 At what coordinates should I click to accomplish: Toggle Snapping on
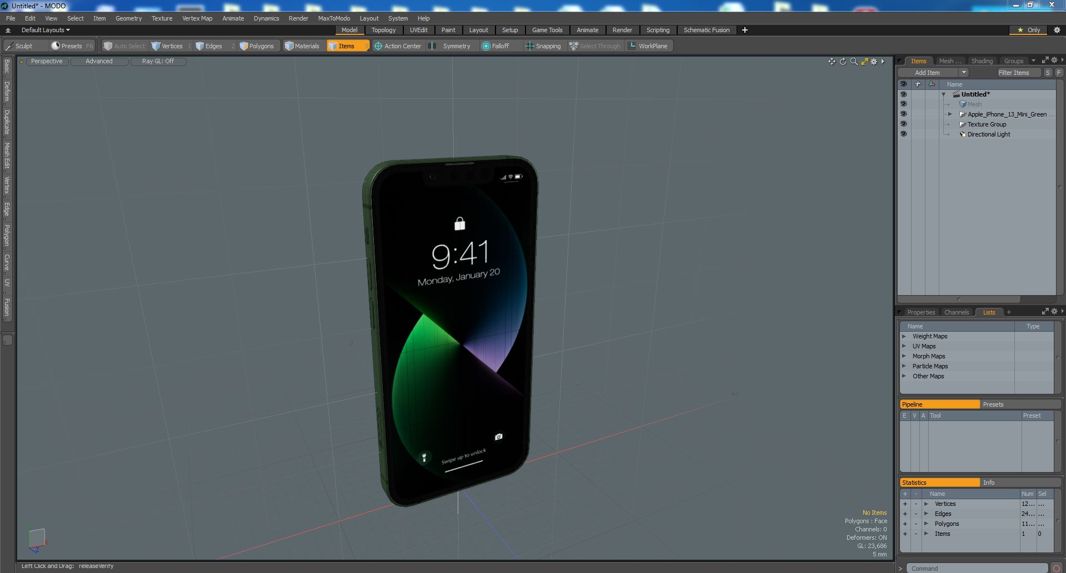[x=543, y=46]
